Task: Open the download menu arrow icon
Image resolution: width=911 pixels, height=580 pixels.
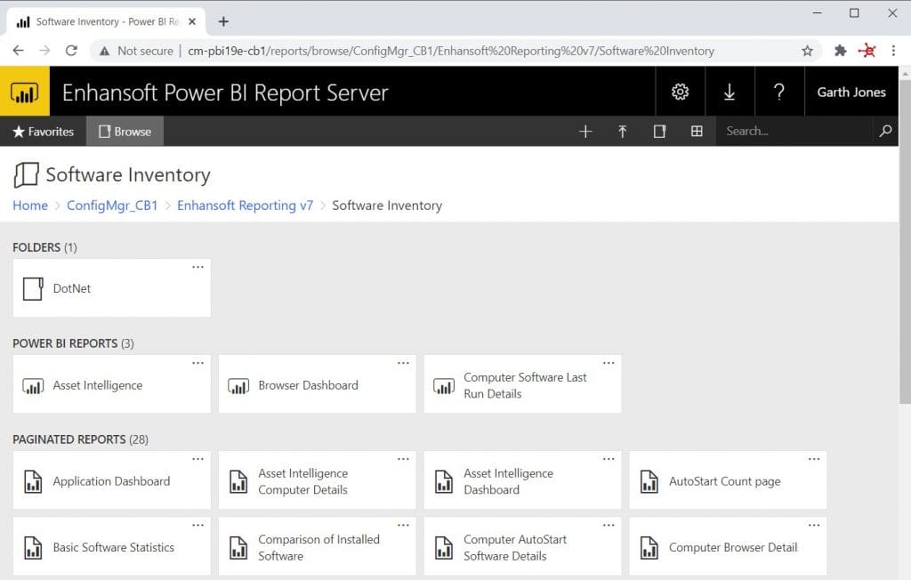Action: tap(730, 92)
